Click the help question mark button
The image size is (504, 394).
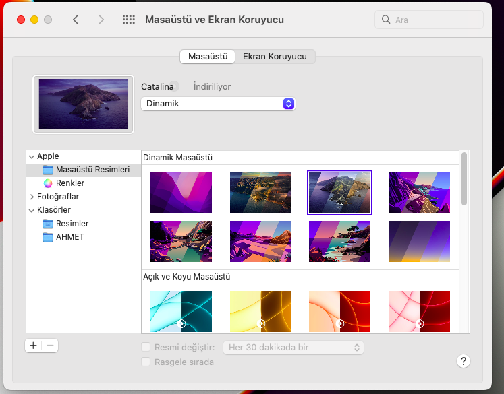[x=463, y=361]
